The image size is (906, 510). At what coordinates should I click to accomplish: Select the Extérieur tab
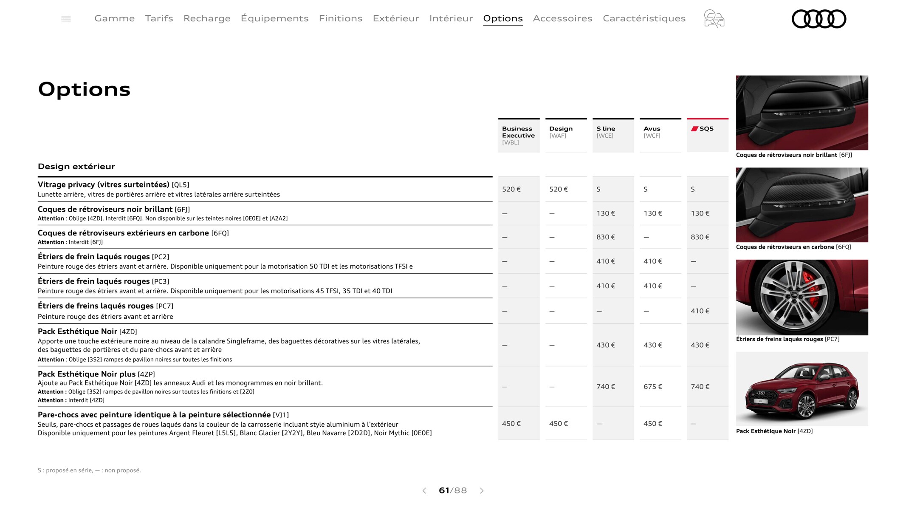coord(396,18)
